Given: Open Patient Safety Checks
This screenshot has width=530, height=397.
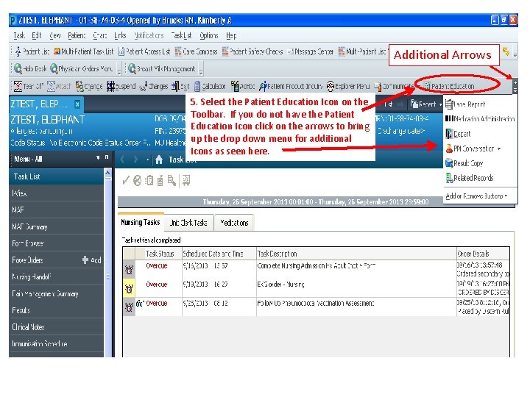Looking at the screenshot, I should tap(252, 51).
